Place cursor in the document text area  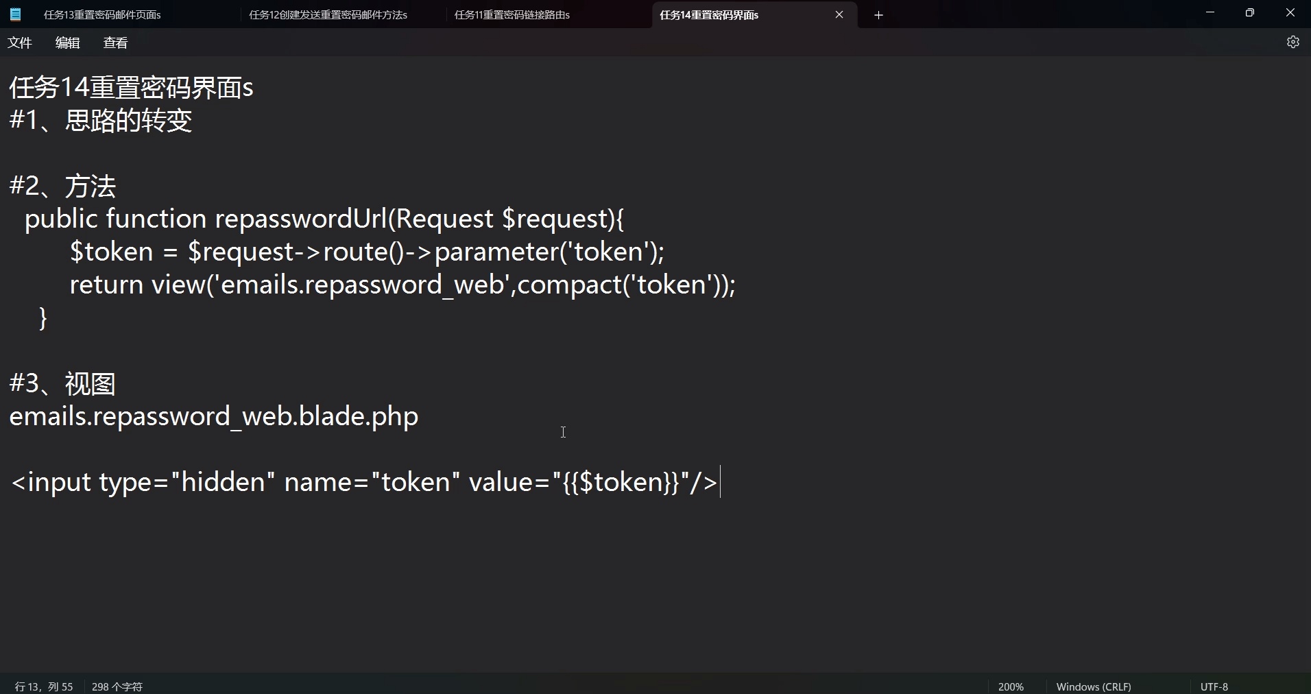562,432
